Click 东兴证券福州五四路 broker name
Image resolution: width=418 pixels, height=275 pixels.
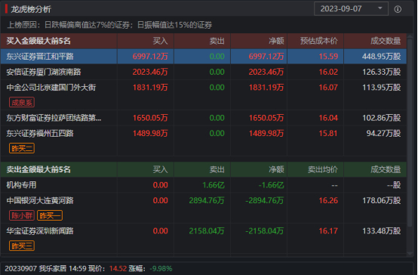[x=40, y=133]
